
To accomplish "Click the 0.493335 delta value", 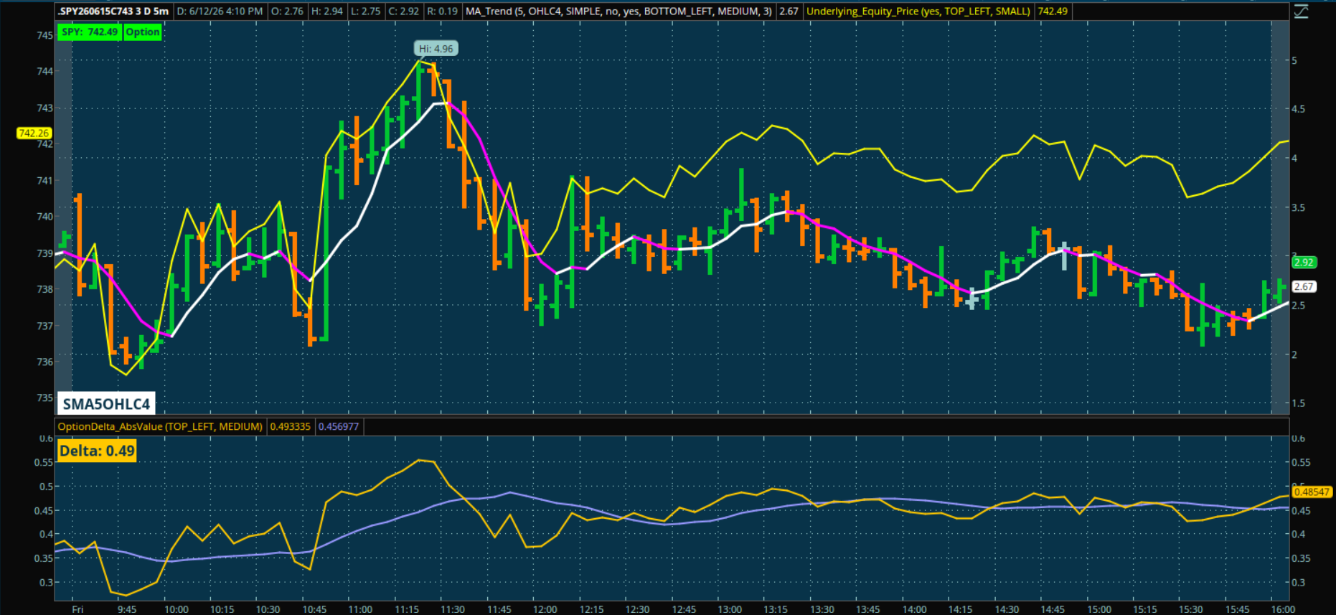I will pyautogui.click(x=291, y=427).
